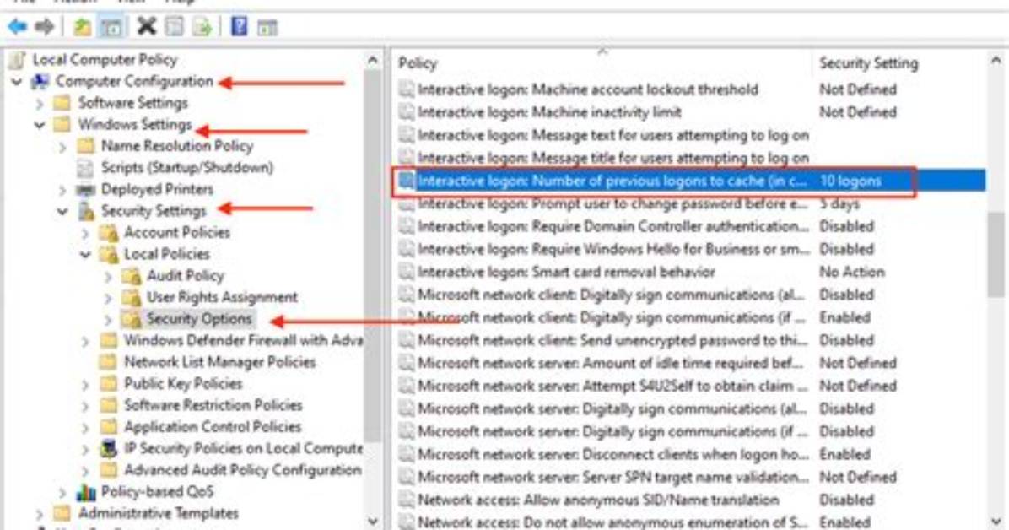Click the black X Delete toolbar icon
Viewport: 1009px width, 530px height.
coord(147,27)
